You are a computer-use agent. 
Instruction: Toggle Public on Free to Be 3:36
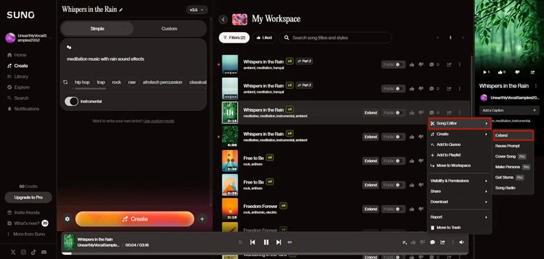(x=393, y=161)
